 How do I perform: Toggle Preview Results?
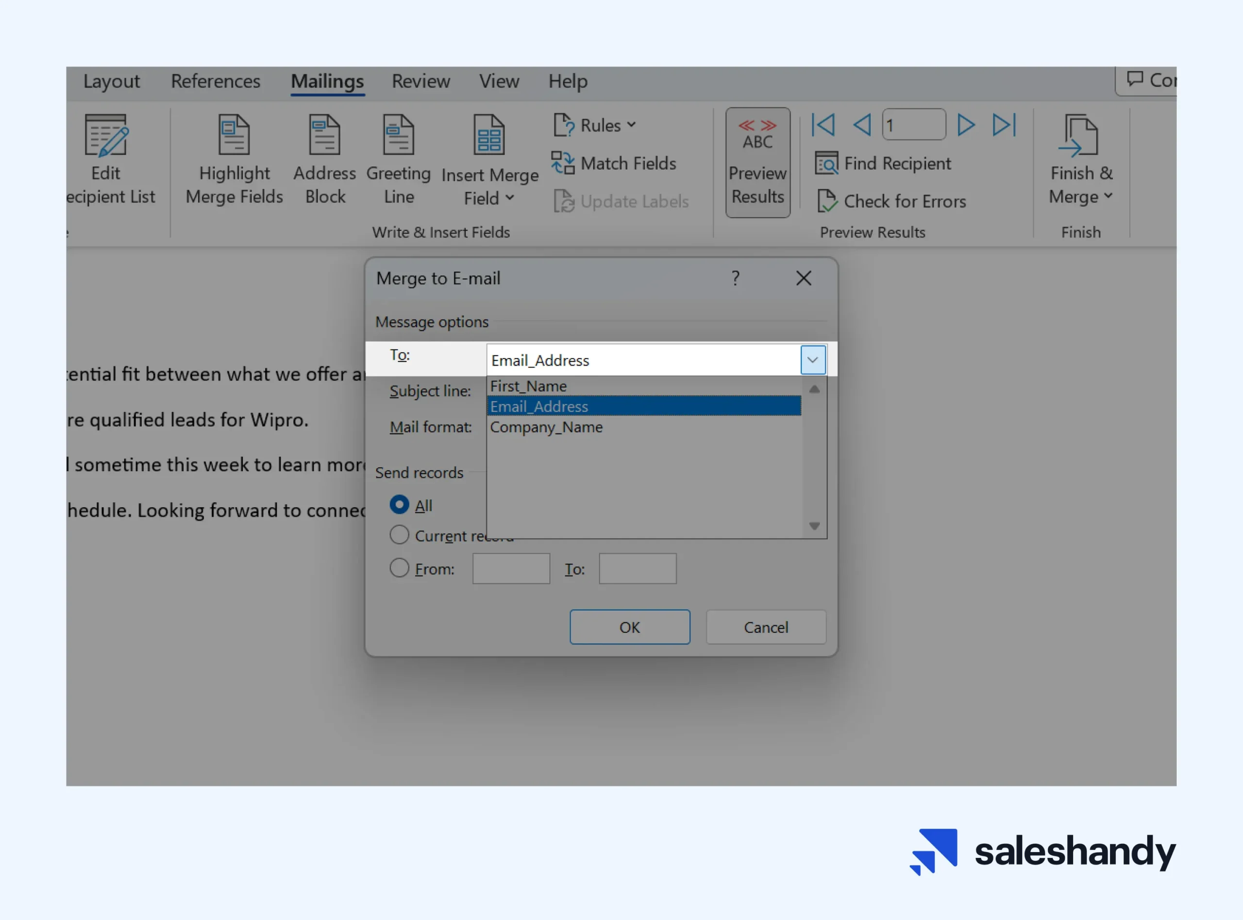point(757,162)
